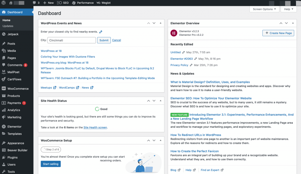The width and height of the screenshot is (301, 174).
Task: Open the site home icon in admin bar
Action: pyautogui.click(x=11, y=3)
